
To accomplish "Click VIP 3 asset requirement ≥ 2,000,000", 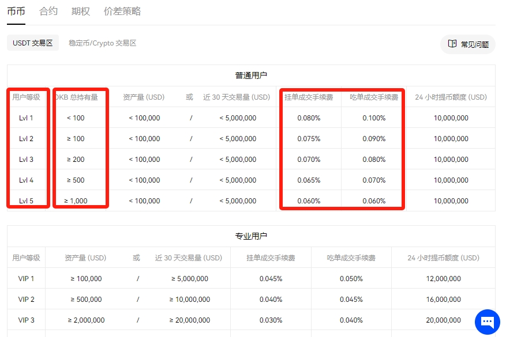I will coord(86,320).
